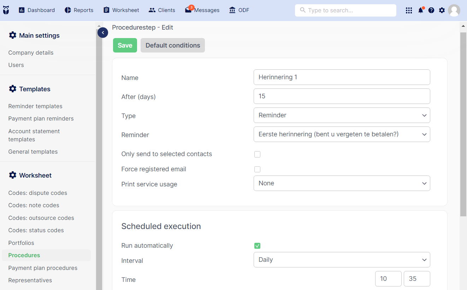
Task: Open Representatives settings
Action: (x=30, y=280)
